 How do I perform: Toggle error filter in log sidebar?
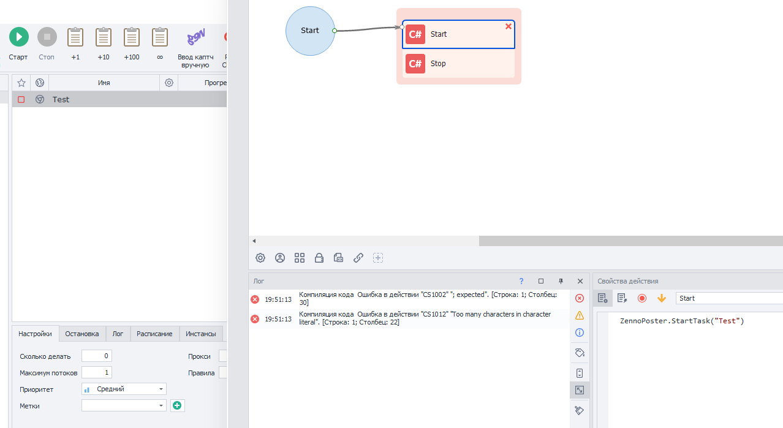(x=580, y=298)
